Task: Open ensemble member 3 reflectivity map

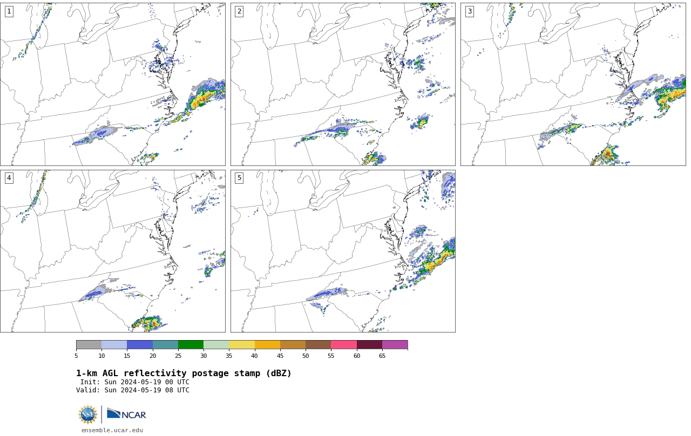Action: pos(573,84)
